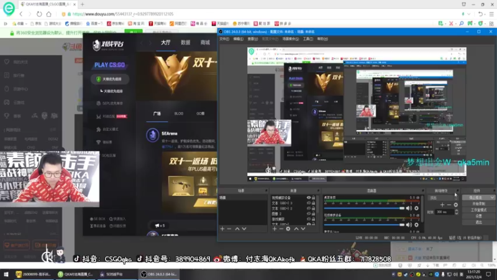Toggle lock on 图像 2 source

pyautogui.click(x=314, y=213)
